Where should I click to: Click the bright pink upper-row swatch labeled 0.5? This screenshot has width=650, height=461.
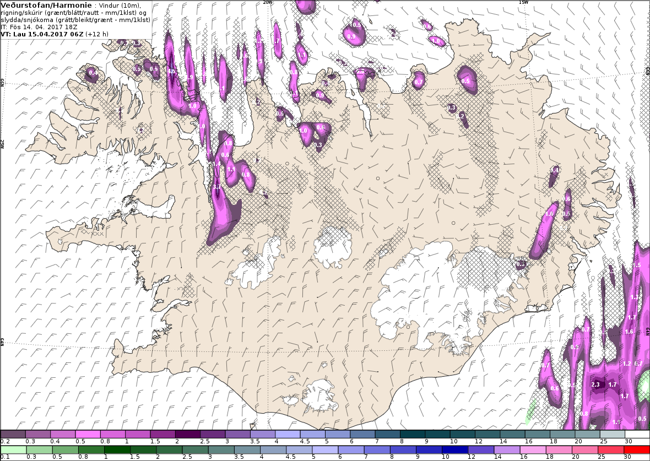(88, 434)
